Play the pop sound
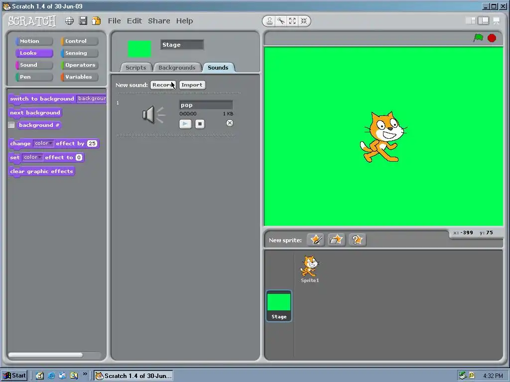The image size is (510, 382). pyautogui.click(x=185, y=124)
